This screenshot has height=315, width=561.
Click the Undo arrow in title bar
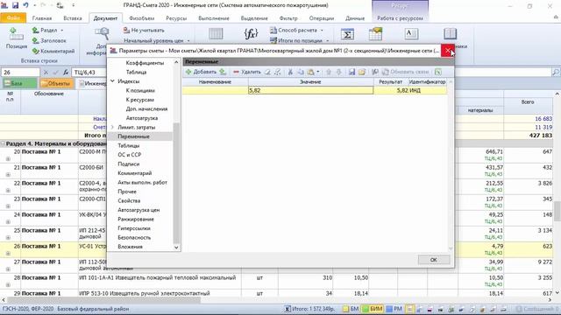[x=25, y=5]
